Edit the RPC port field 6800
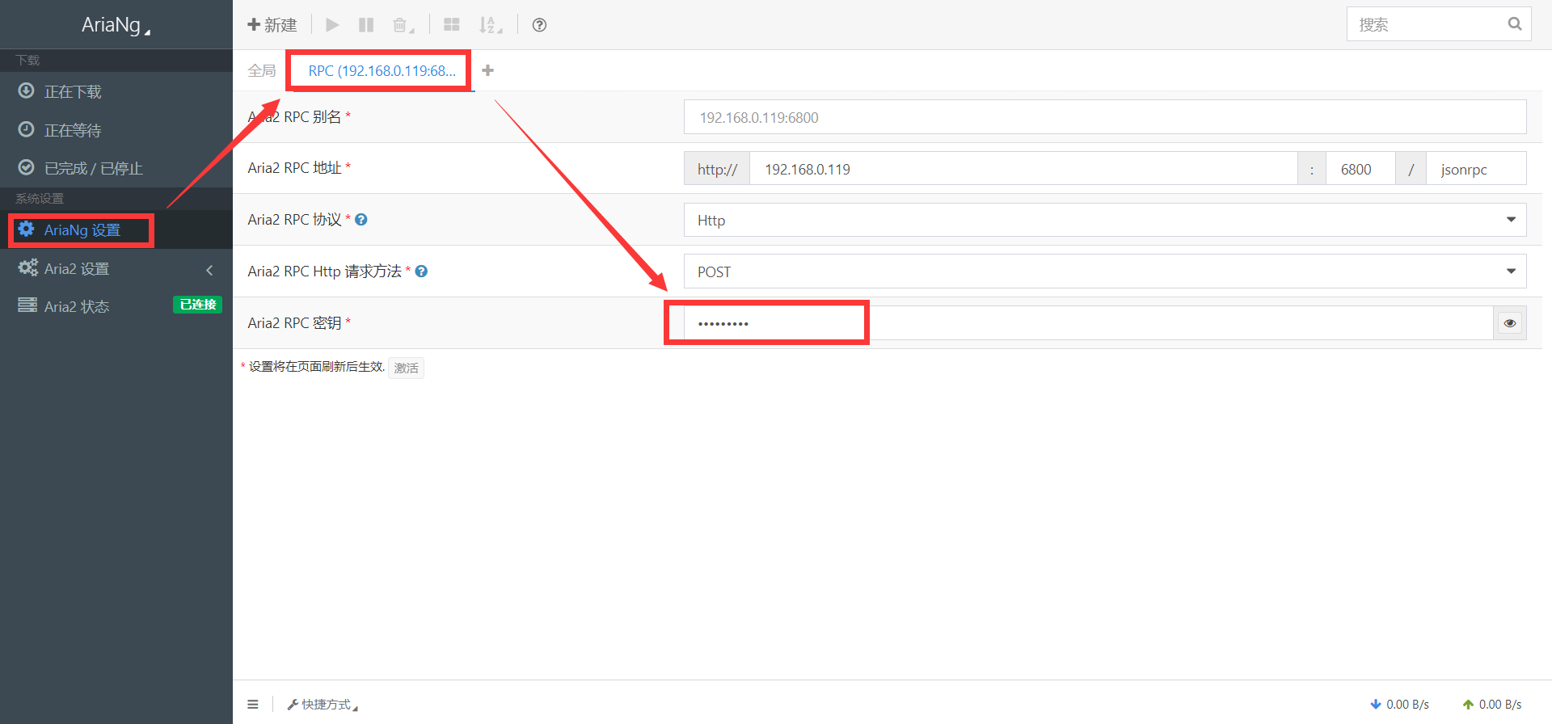Image resolution: width=1552 pixels, height=724 pixels. pos(1360,169)
